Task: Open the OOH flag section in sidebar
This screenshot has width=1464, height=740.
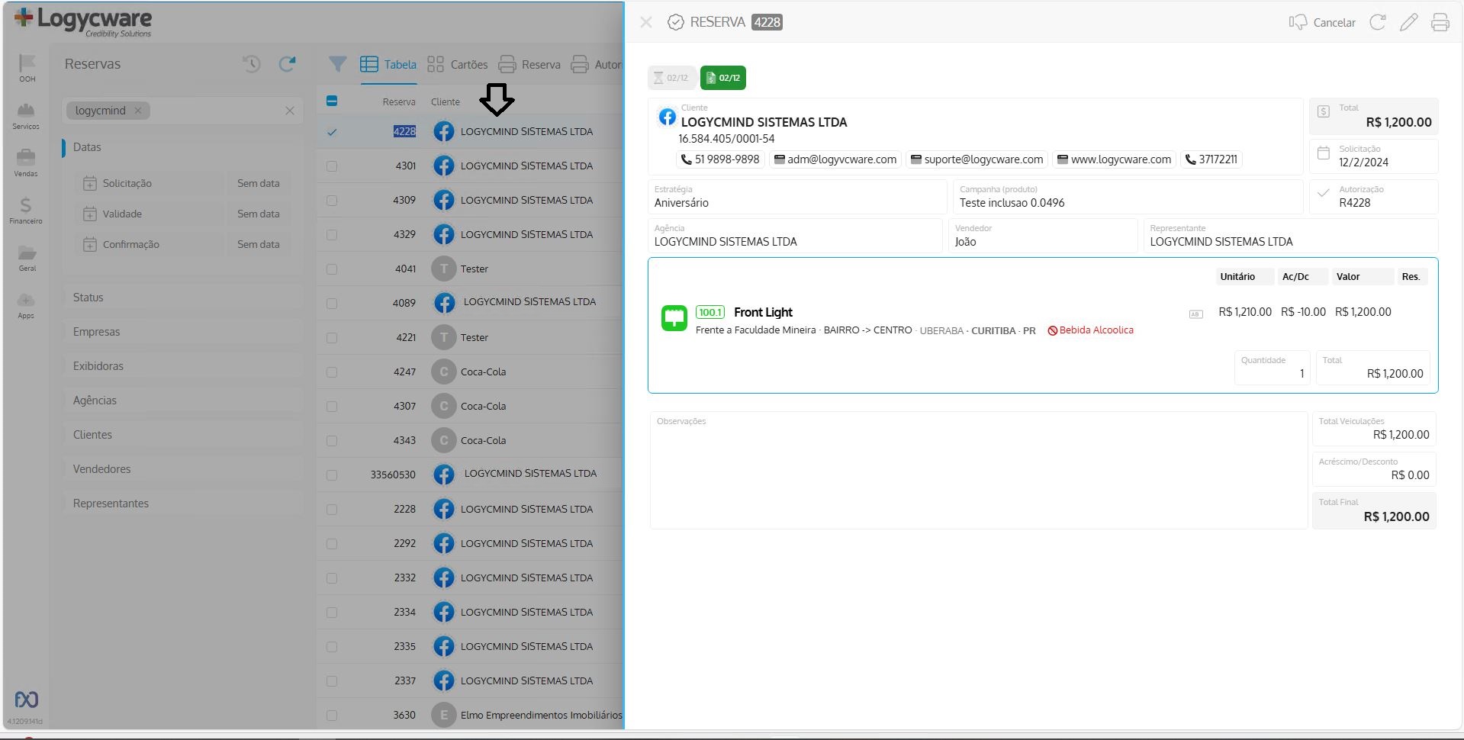Action: click(x=27, y=68)
